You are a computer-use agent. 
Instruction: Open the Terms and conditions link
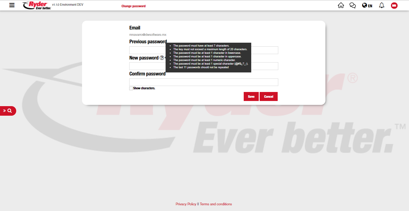tap(216, 204)
